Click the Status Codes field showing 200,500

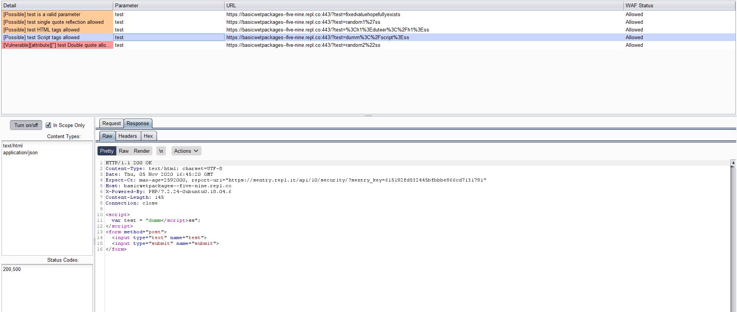[47, 288]
